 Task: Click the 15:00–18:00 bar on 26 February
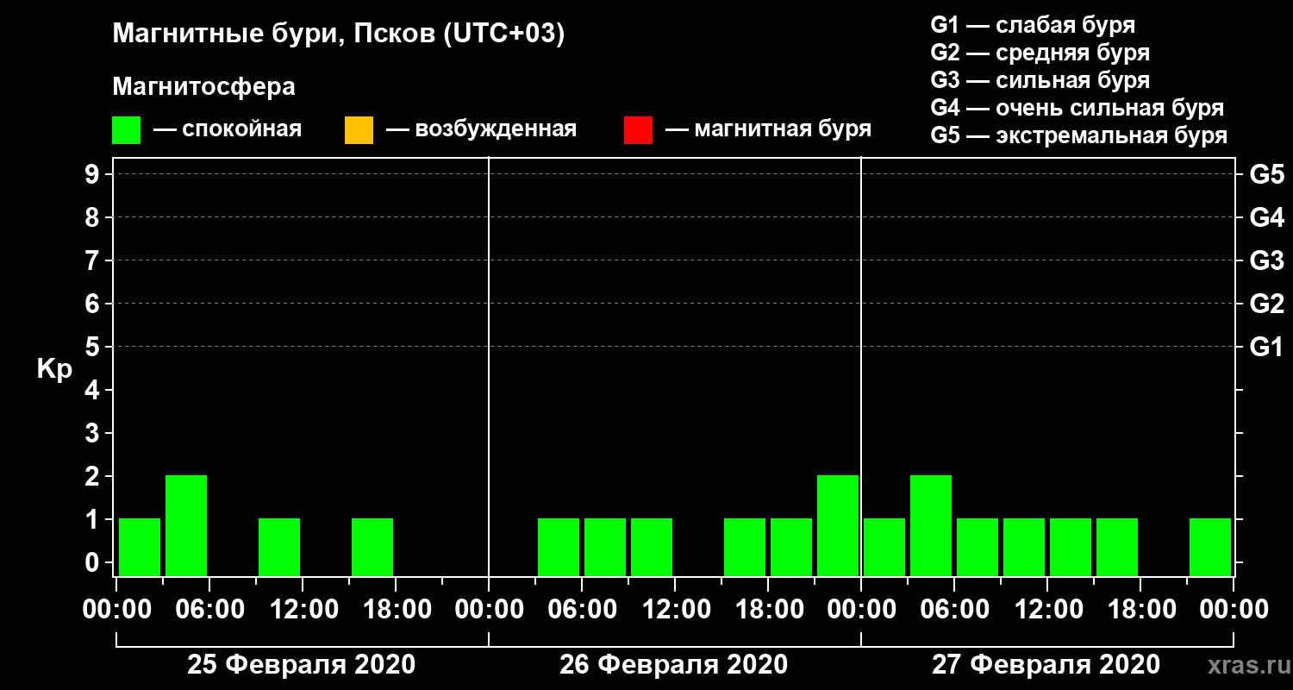pyautogui.click(x=745, y=547)
